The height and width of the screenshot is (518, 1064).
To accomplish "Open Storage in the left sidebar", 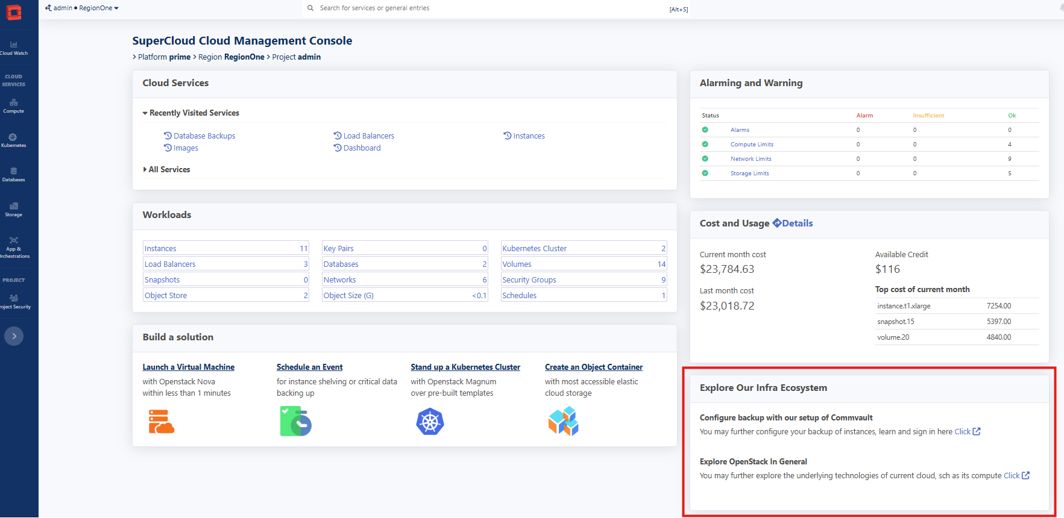I will tap(14, 209).
